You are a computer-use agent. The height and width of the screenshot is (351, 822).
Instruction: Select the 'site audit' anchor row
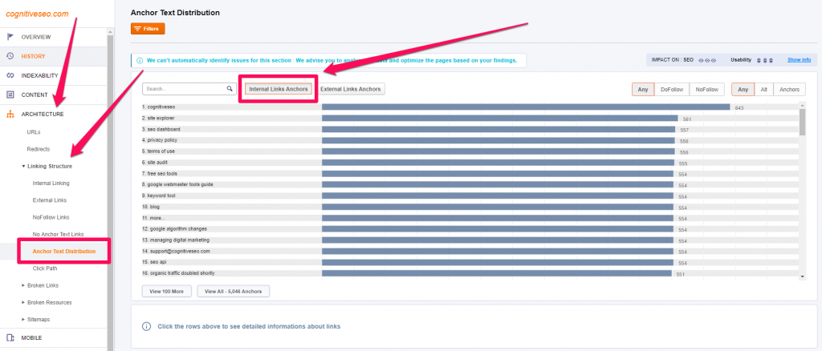point(470,163)
